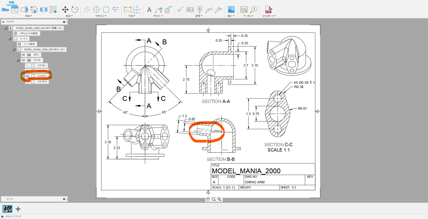Click the Insert Image icon
This screenshot has width=428, height=219.
click(231, 9)
